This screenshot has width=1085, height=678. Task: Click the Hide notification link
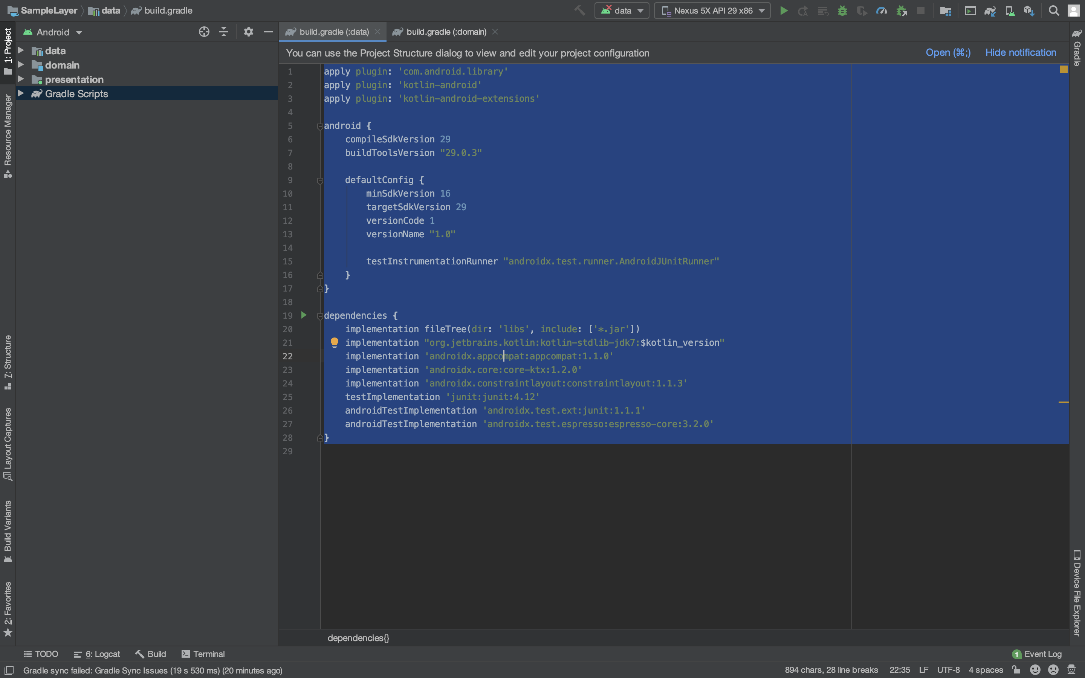point(1021,52)
